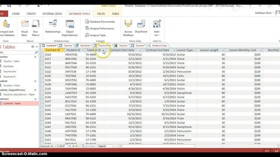The height and width of the screenshot is (157, 280).
Task: Click the monthly cost cell $280
Action: (244, 76)
